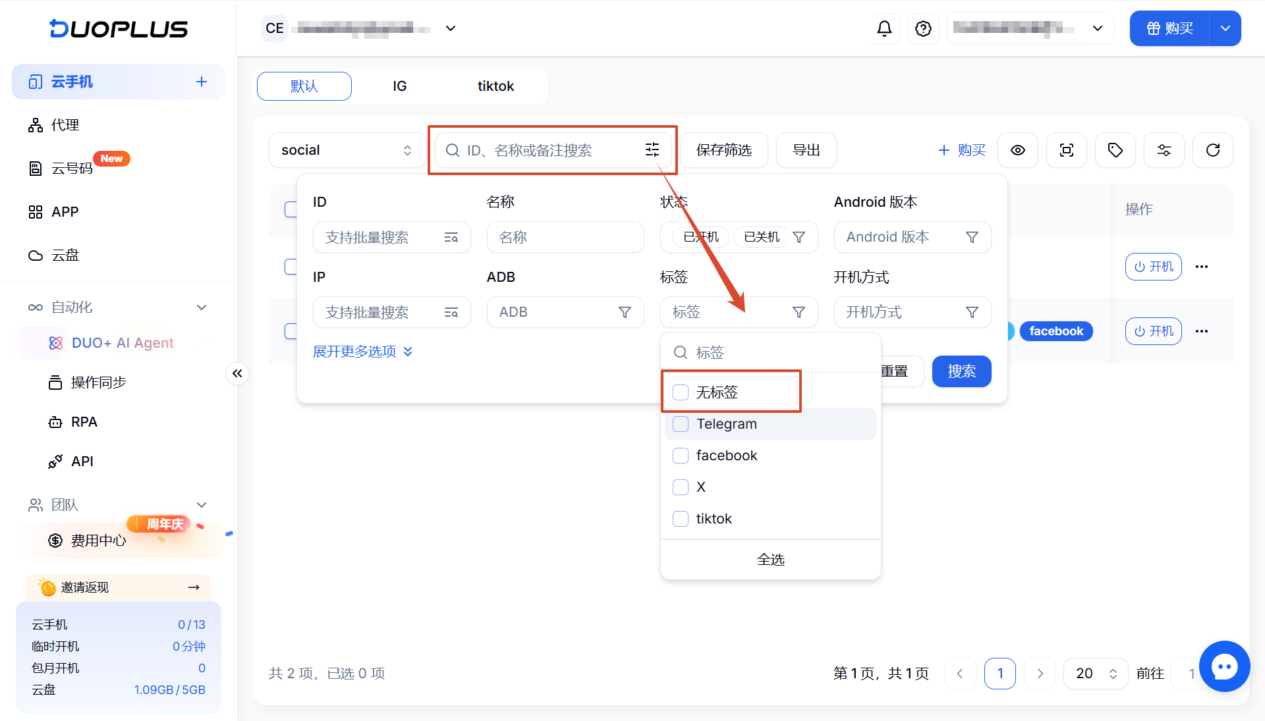Open the more options dots for facebook row
1265x721 pixels.
[1202, 331]
